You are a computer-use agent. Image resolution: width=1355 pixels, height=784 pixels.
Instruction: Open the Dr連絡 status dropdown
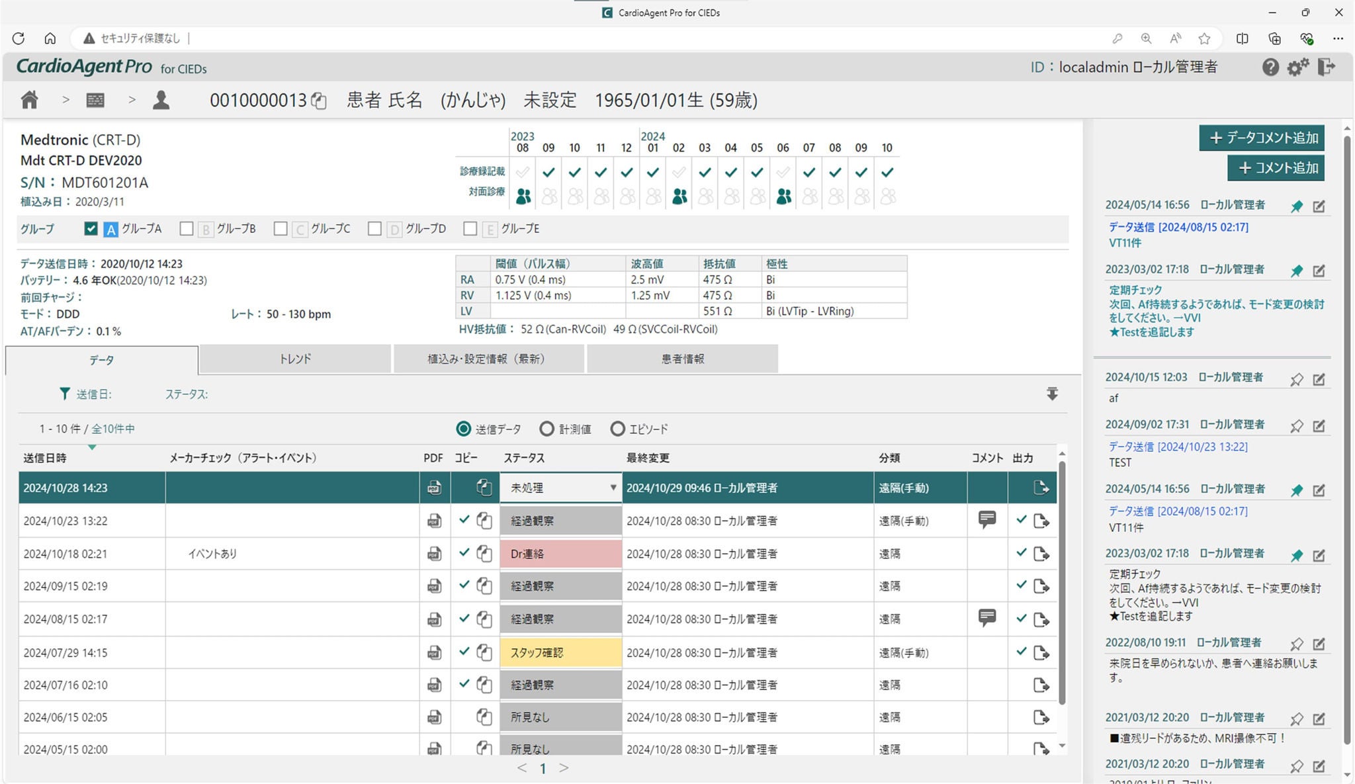[560, 554]
